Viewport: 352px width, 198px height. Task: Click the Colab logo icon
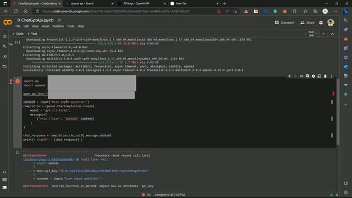8,23
